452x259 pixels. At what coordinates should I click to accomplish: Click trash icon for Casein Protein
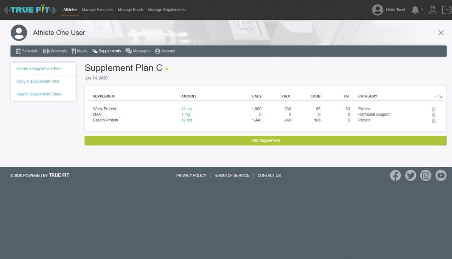tap(433, 120)
